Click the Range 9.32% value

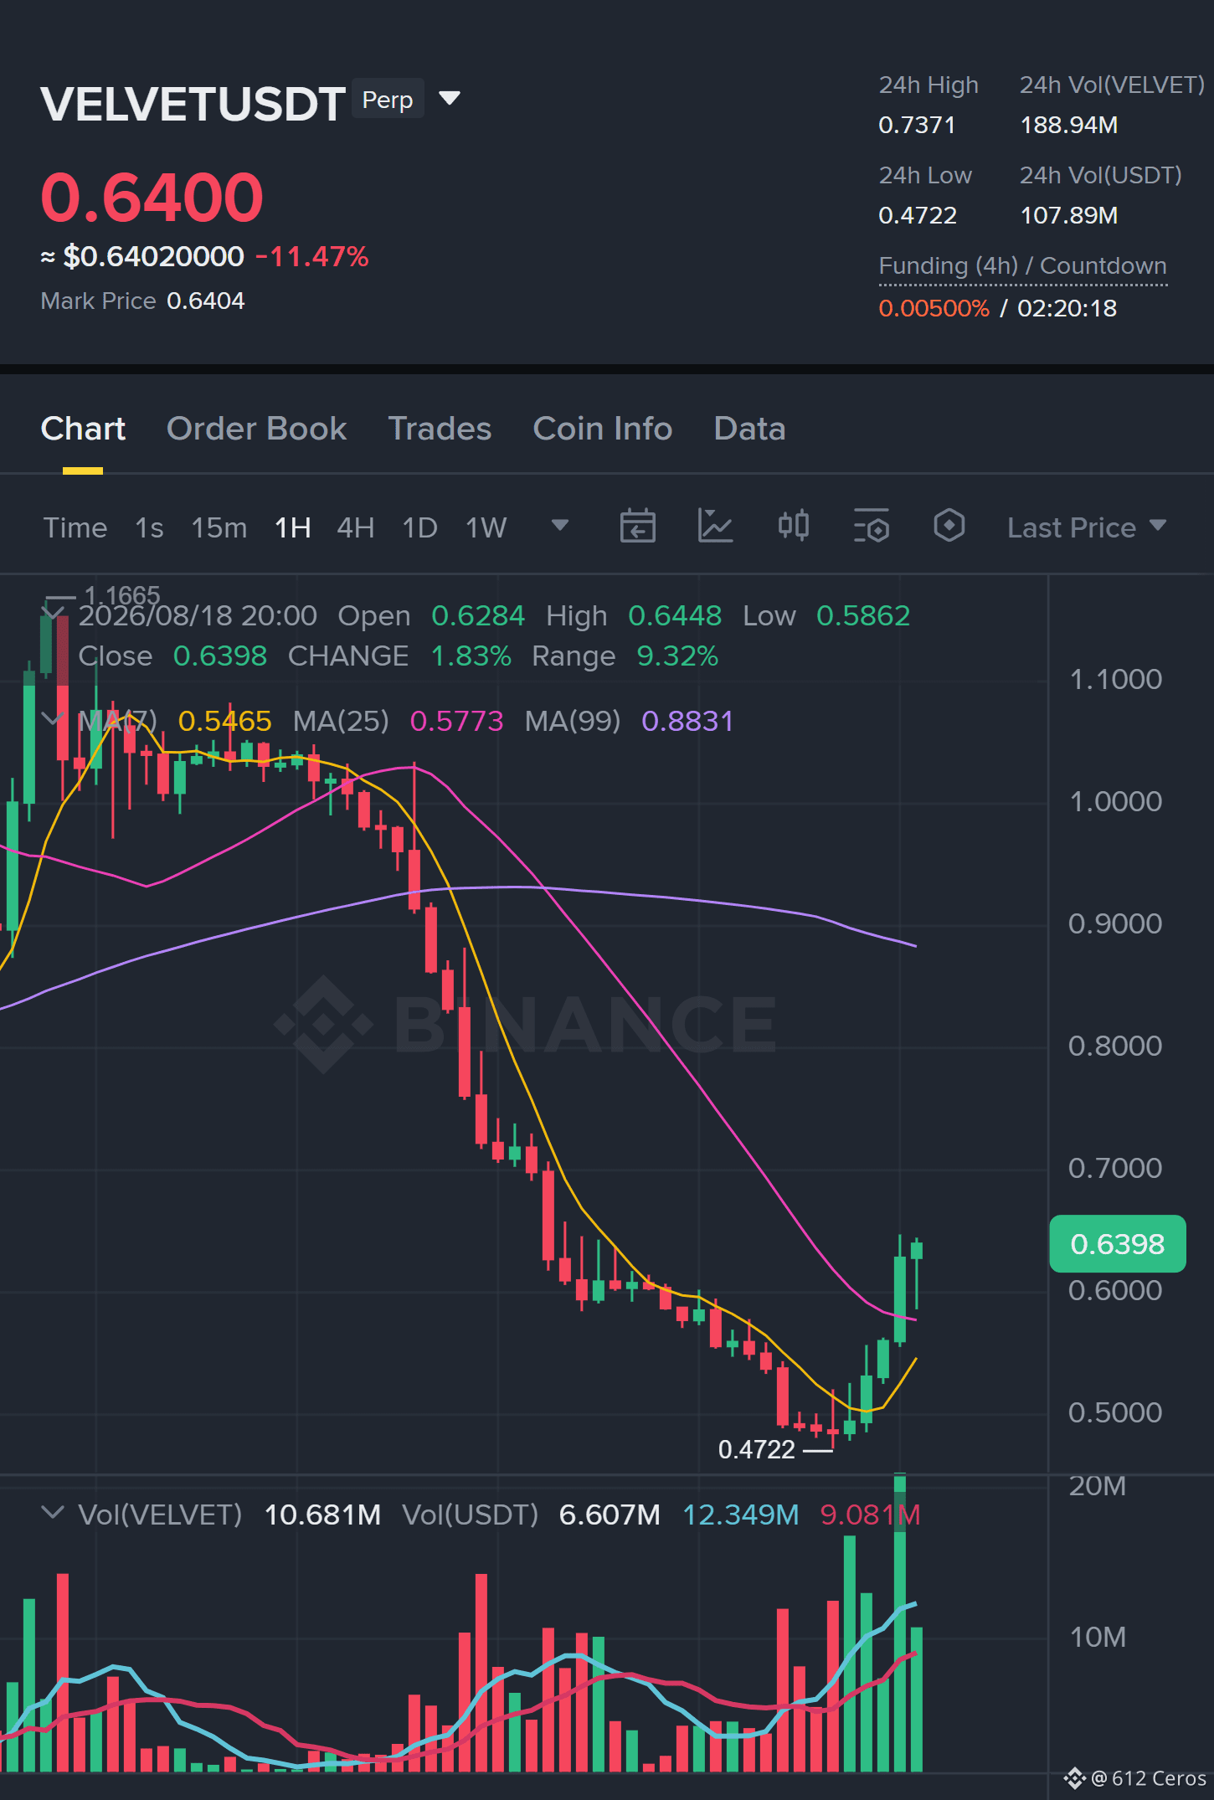pyautogui.click(x=677, y=656)
